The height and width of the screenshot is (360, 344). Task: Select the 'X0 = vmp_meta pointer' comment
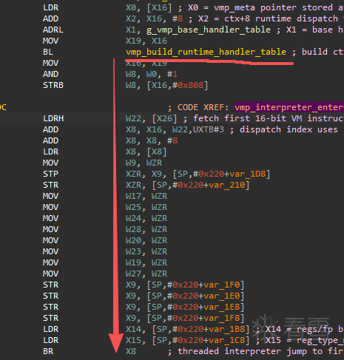(261, 7)
